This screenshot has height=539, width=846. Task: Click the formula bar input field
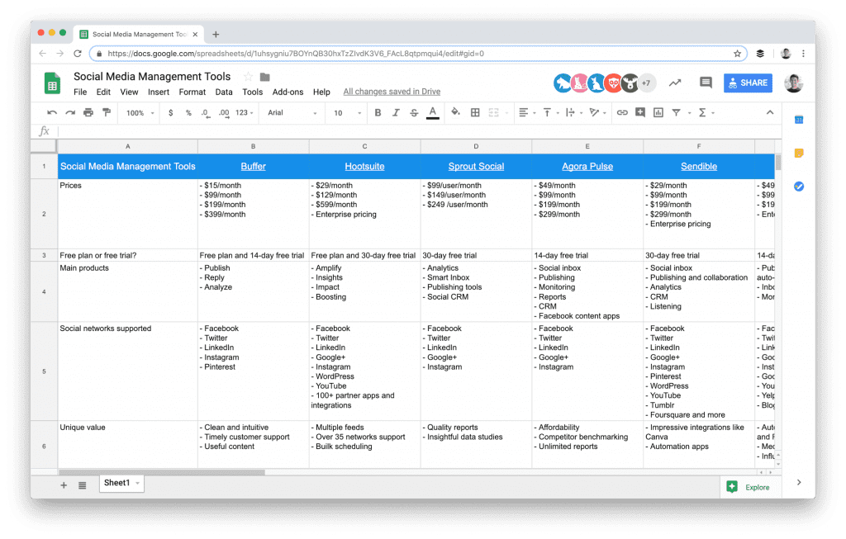[x=413, y=131]
